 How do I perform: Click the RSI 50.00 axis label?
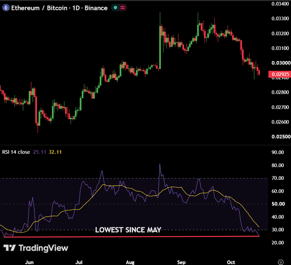(278, 204)
